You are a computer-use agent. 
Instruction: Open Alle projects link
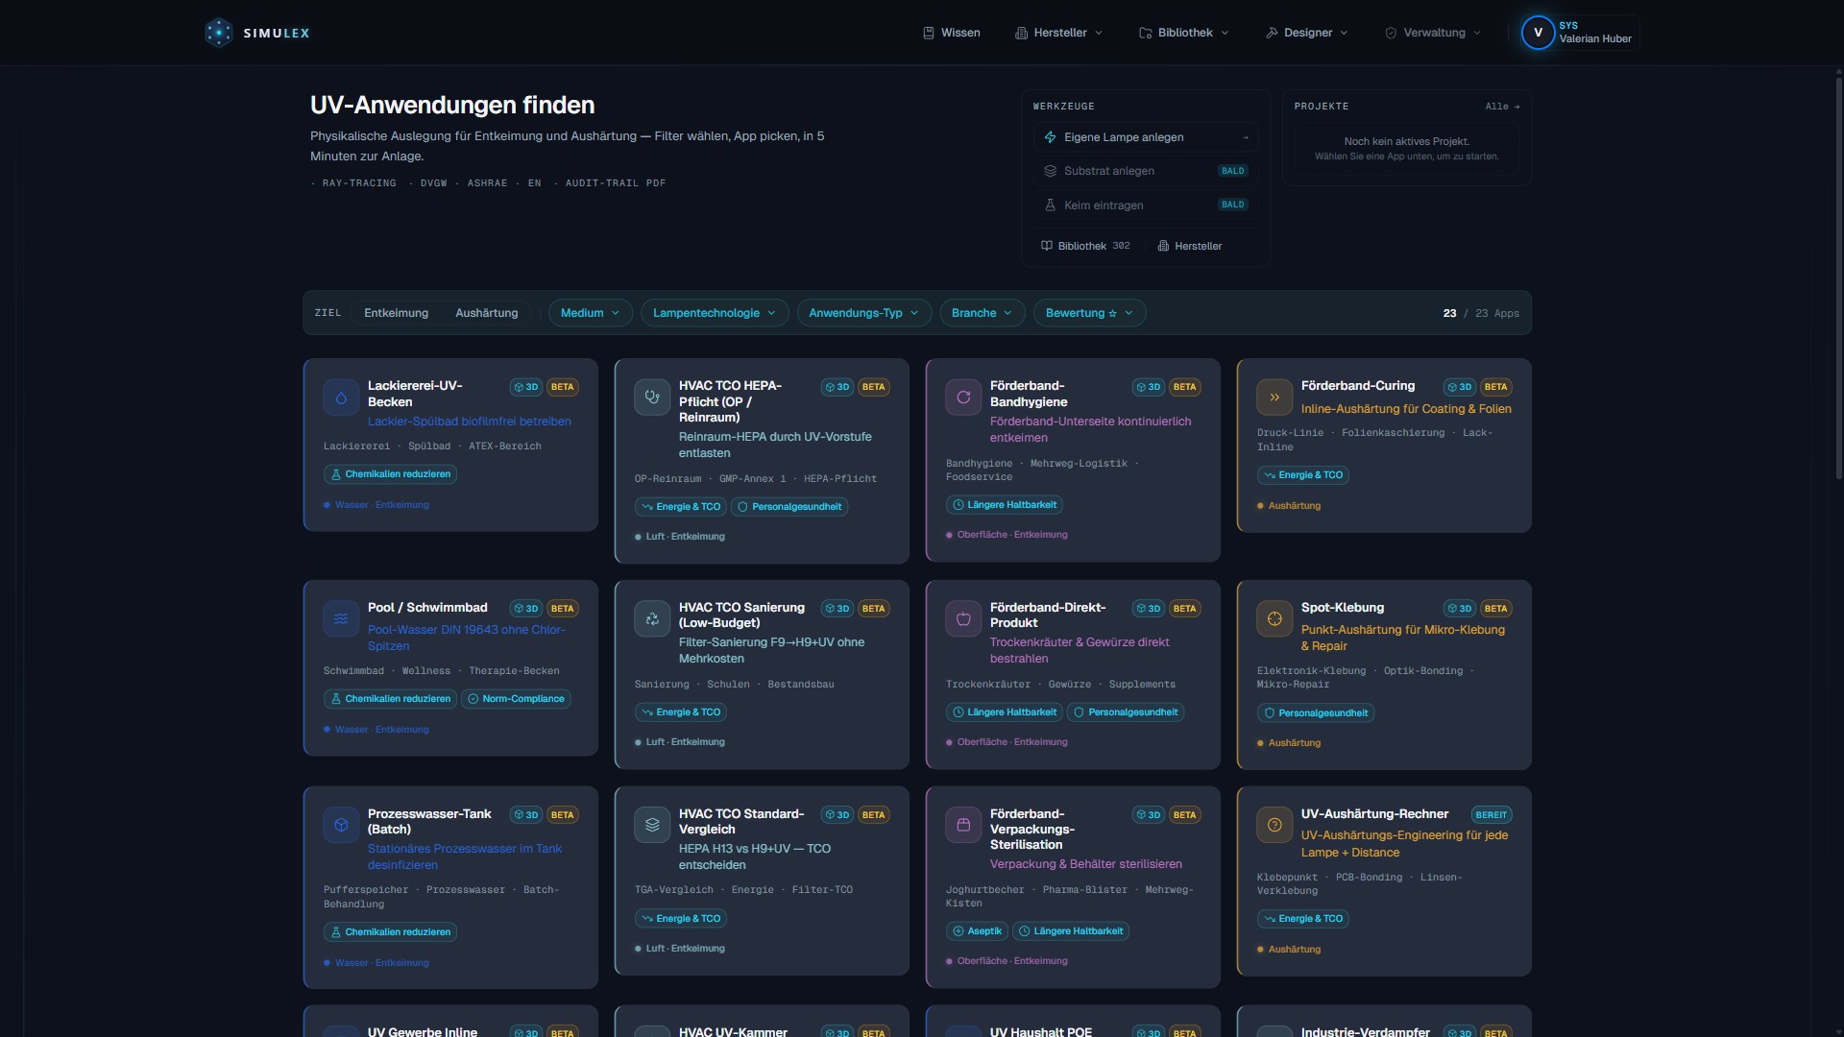click(x=1502, y=107)
